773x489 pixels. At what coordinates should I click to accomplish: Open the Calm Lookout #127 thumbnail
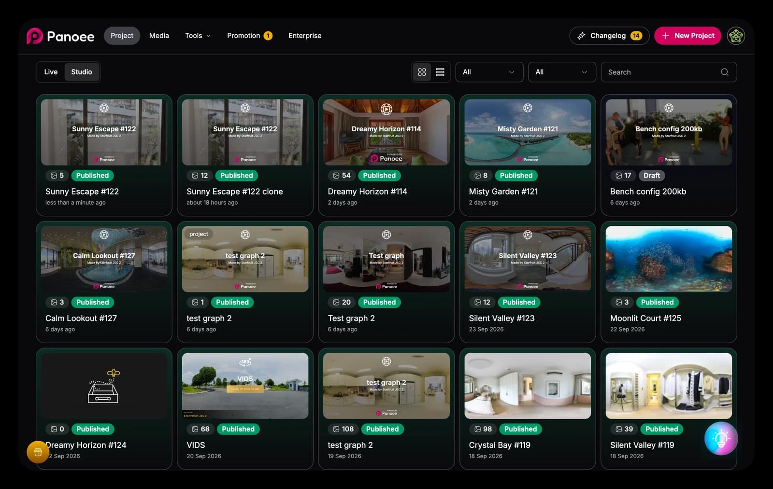104,259
